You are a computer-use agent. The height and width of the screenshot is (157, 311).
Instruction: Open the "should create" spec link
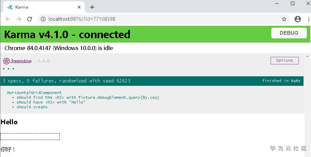32,107
